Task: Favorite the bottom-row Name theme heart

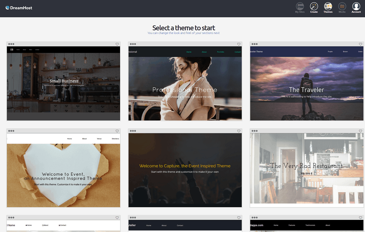Action: pyautogui.click(x=117, y=217)
